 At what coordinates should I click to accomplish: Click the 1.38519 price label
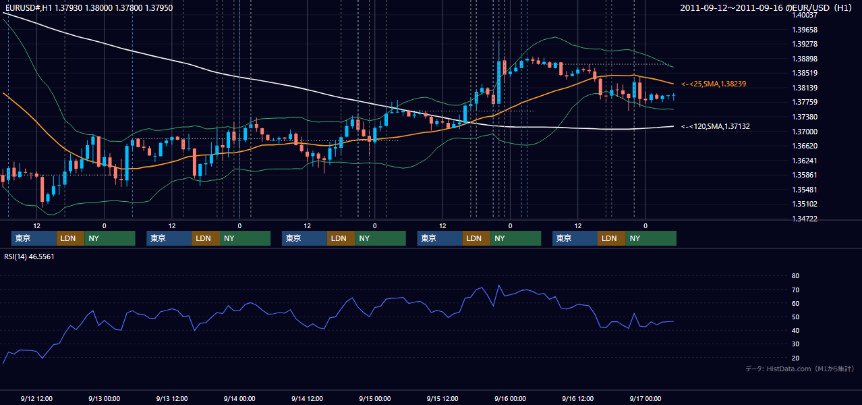(804, 73)
